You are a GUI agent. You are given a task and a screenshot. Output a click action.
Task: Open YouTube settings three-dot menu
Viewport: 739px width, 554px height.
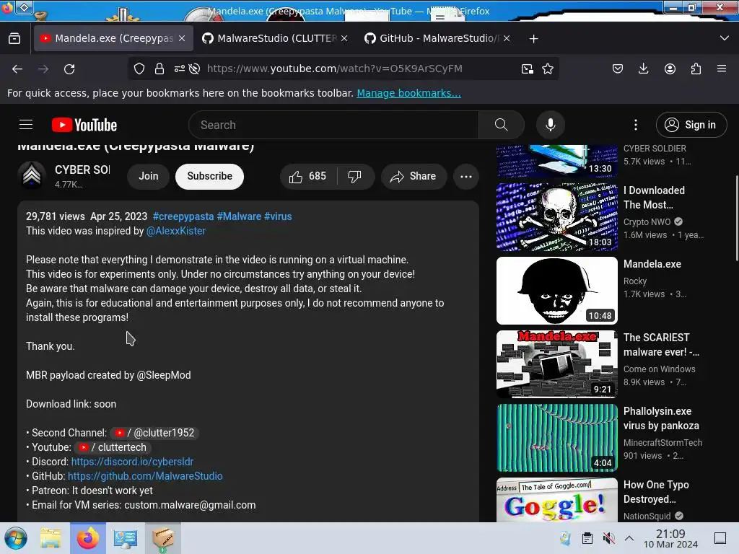coord(636,125)
